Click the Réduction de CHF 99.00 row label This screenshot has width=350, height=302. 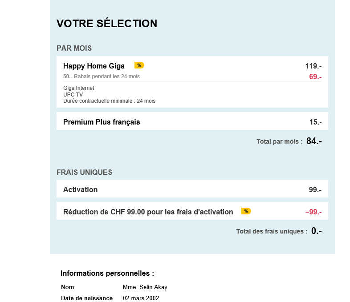148,212
